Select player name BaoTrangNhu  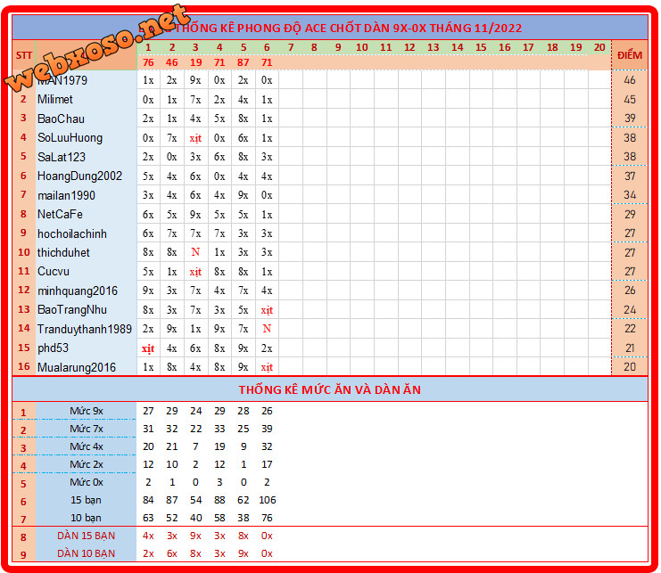click(72, 310)
